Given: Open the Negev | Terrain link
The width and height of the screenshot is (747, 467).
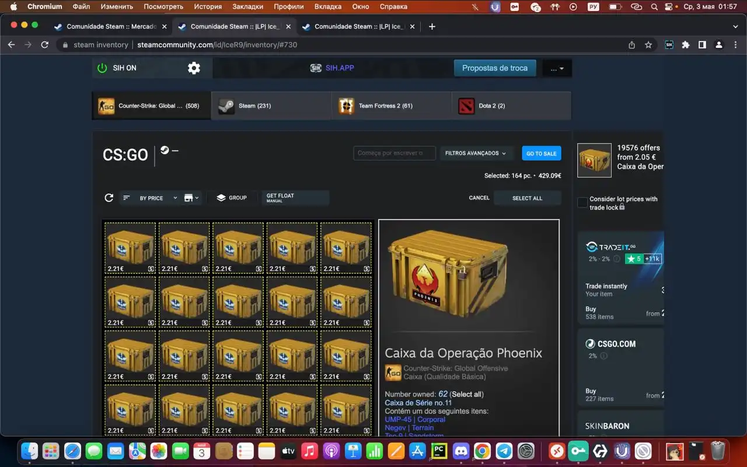Looking at the screenshot, I should click(409, 427).
